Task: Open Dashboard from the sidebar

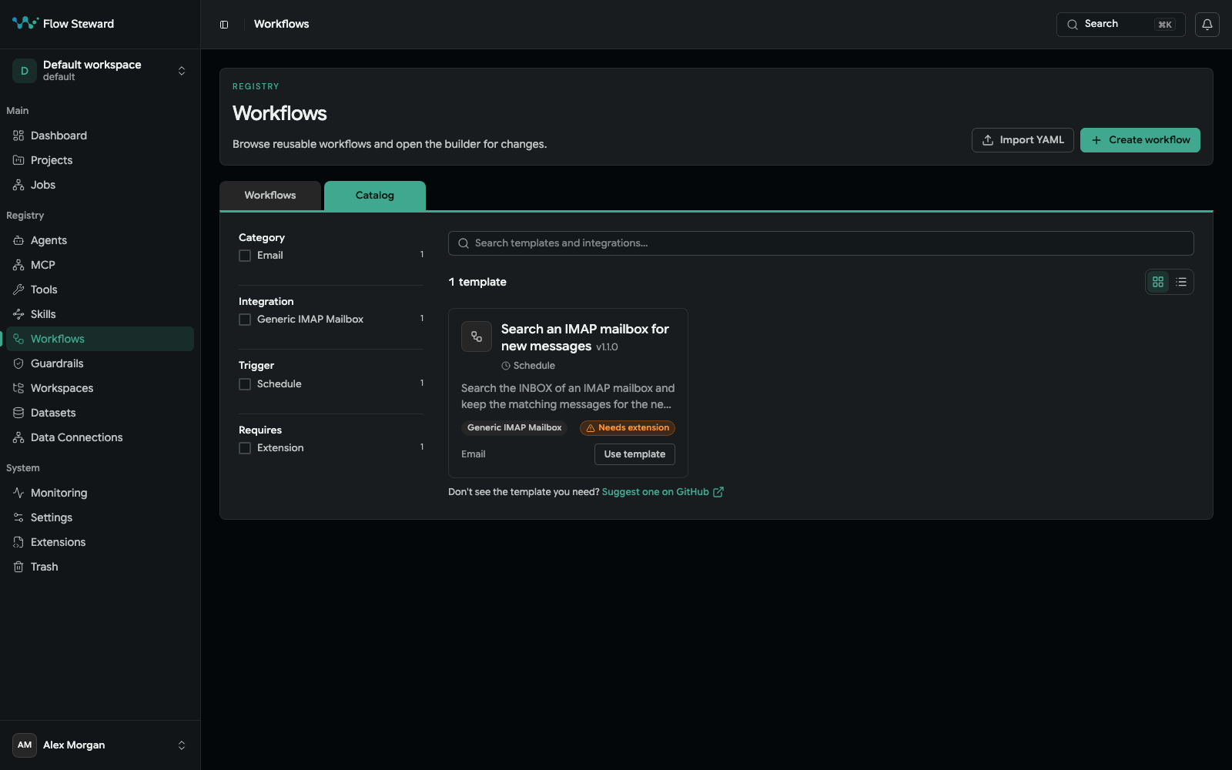Action: tap(100, 136)
